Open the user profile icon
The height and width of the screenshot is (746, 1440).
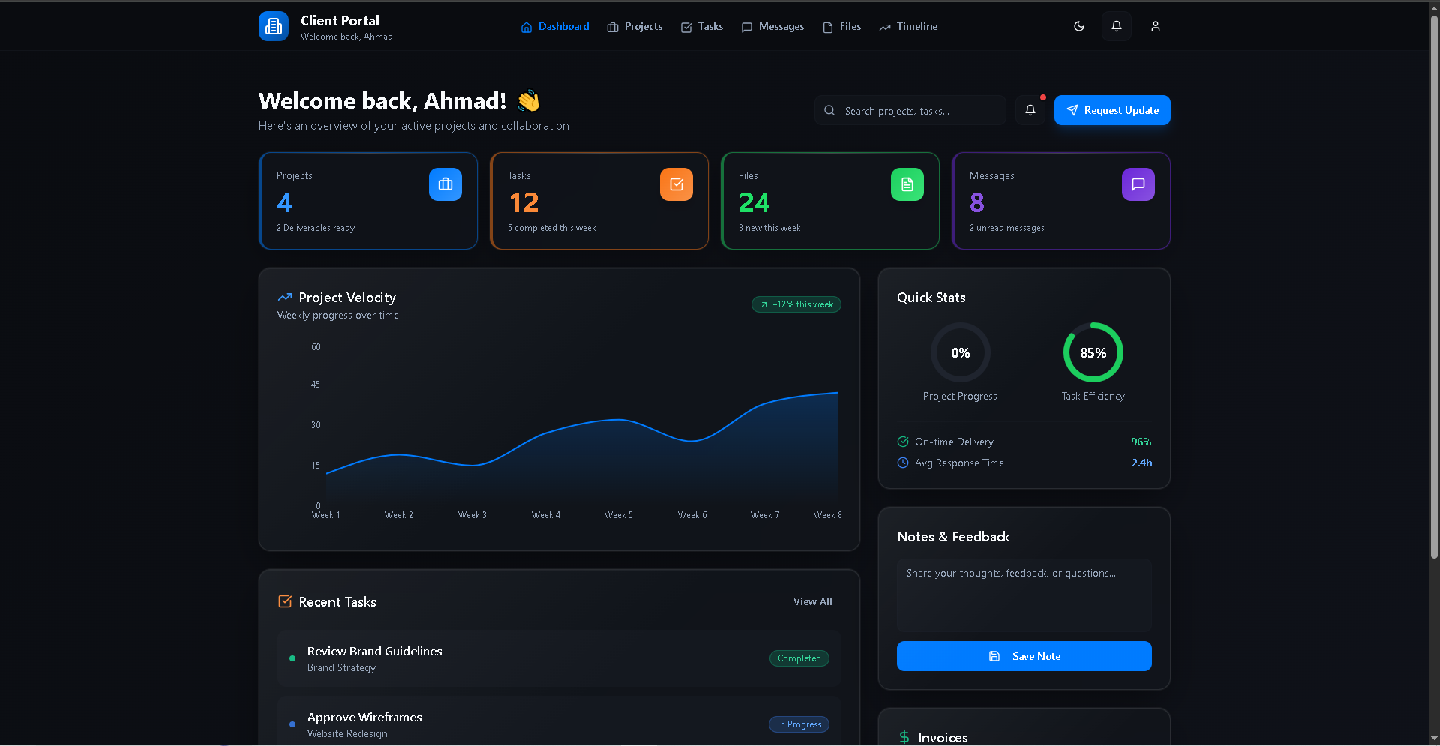click(x=1156, y=26)
